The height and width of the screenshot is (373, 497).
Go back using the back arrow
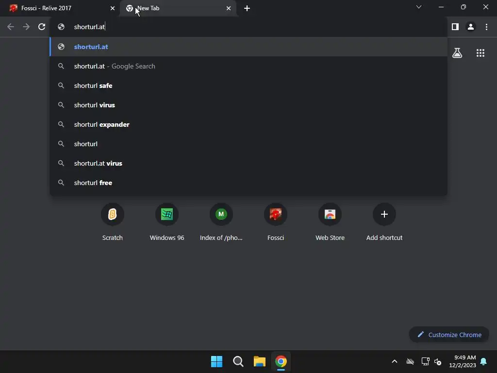(x=11, y=27)
